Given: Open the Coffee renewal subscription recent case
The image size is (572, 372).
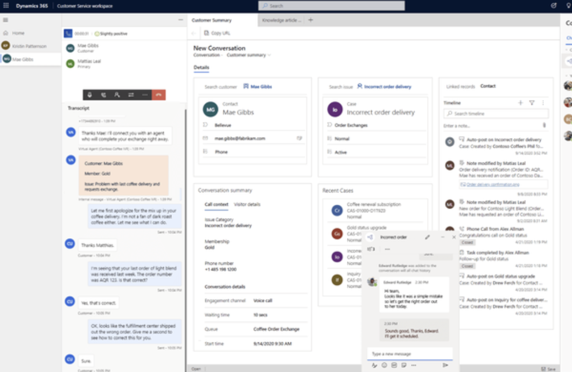Looking at the screenshot, I should click(374, 210).
